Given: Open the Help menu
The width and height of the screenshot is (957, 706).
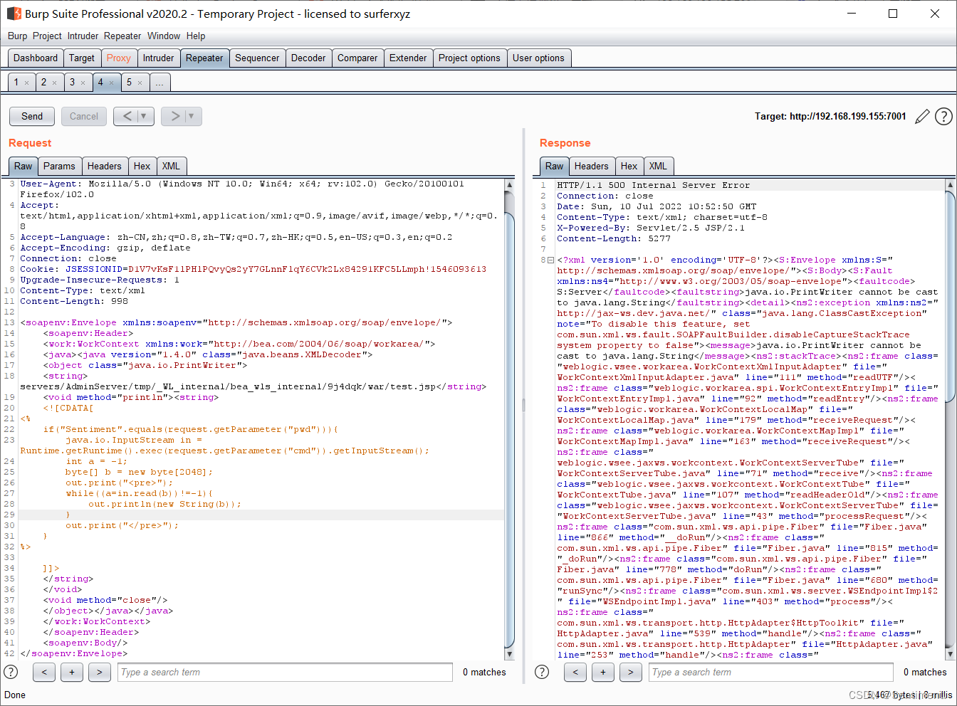Looking at the screenshot, I should (x=196, y=36).
